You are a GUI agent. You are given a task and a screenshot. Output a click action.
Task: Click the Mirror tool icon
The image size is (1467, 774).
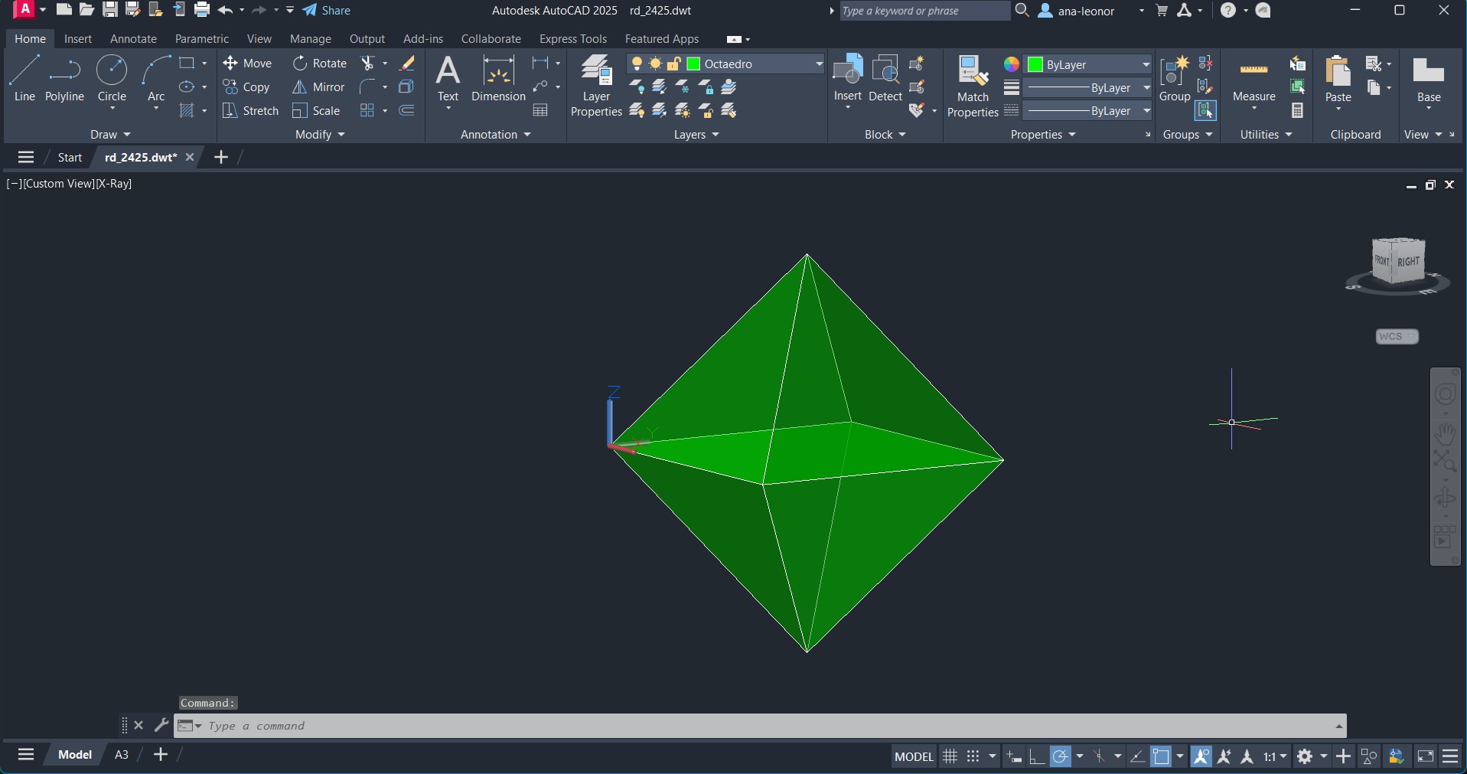pyautogui.click(x=300, y=87)
